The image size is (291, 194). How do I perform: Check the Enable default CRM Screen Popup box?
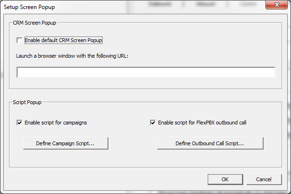[x=19, y=40]
